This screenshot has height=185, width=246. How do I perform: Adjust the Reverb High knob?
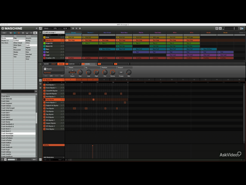96,72
